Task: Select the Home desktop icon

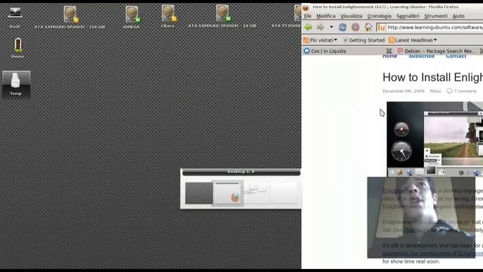Action: [x=17, y=48]
